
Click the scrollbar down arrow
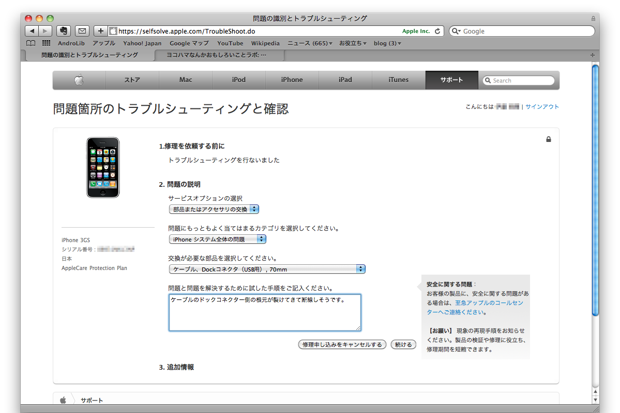tap(596, 400)
